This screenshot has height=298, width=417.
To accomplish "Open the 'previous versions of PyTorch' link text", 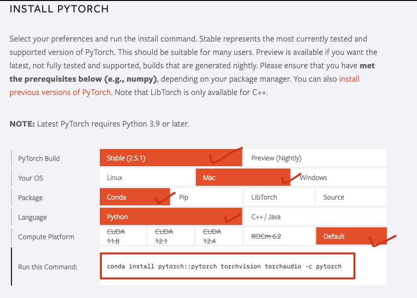I will point(60,92).
